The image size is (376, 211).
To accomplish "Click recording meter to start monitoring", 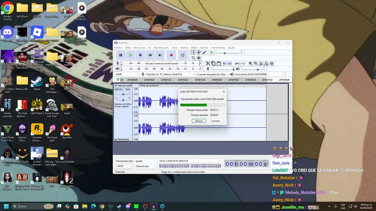I will (162, 63).
